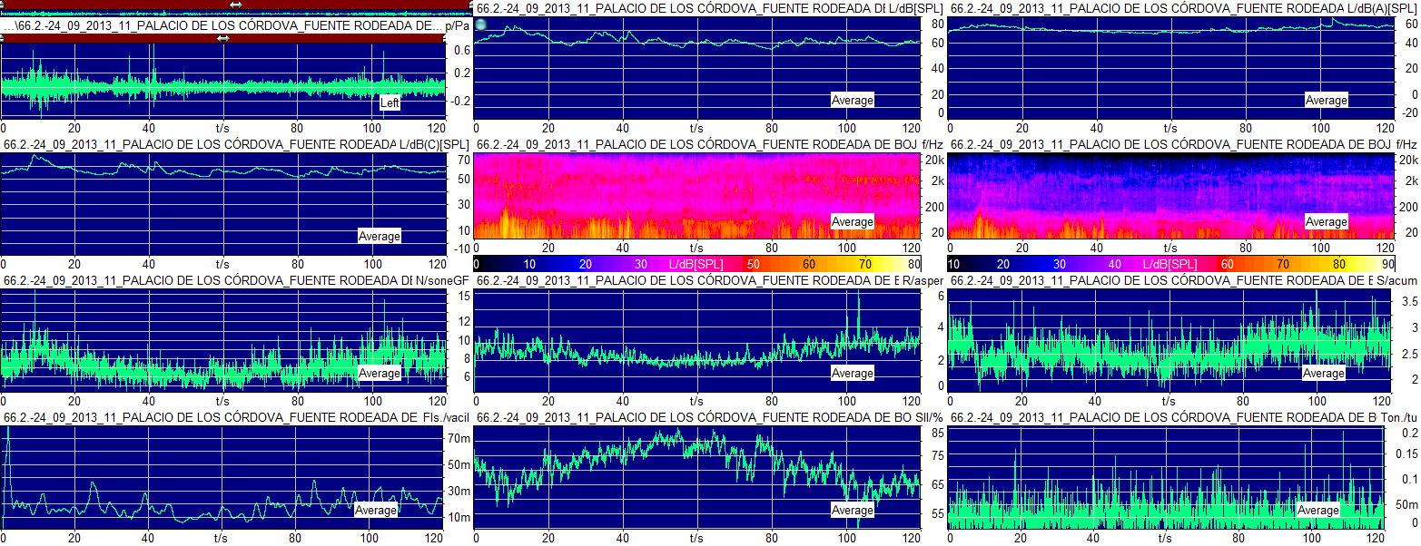This screenshot has width=1421, height=546.
Task: Click the Average label in the R/asper roughness plot
Action: pos(852,374)
